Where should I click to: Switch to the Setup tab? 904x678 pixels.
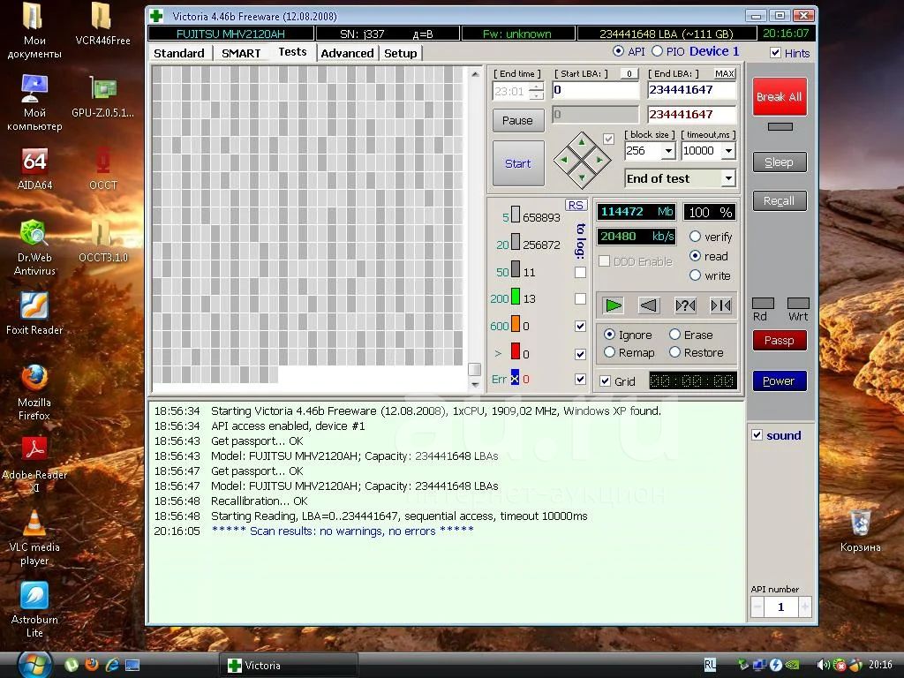(x=401, y=53)
